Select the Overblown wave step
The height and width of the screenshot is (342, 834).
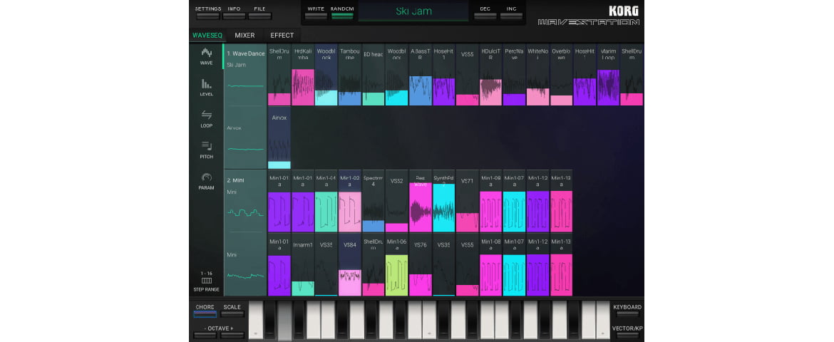point(561,75)
